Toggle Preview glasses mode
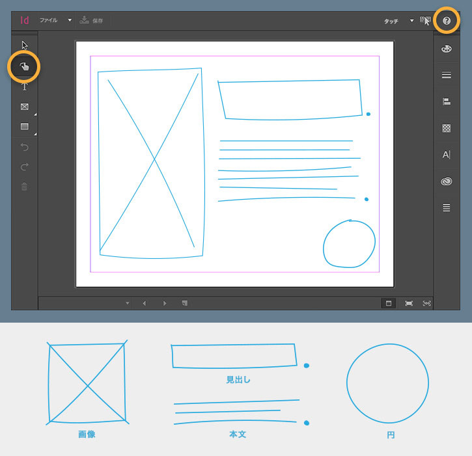The height and width of the screenshot is (456, 472). 427,303
